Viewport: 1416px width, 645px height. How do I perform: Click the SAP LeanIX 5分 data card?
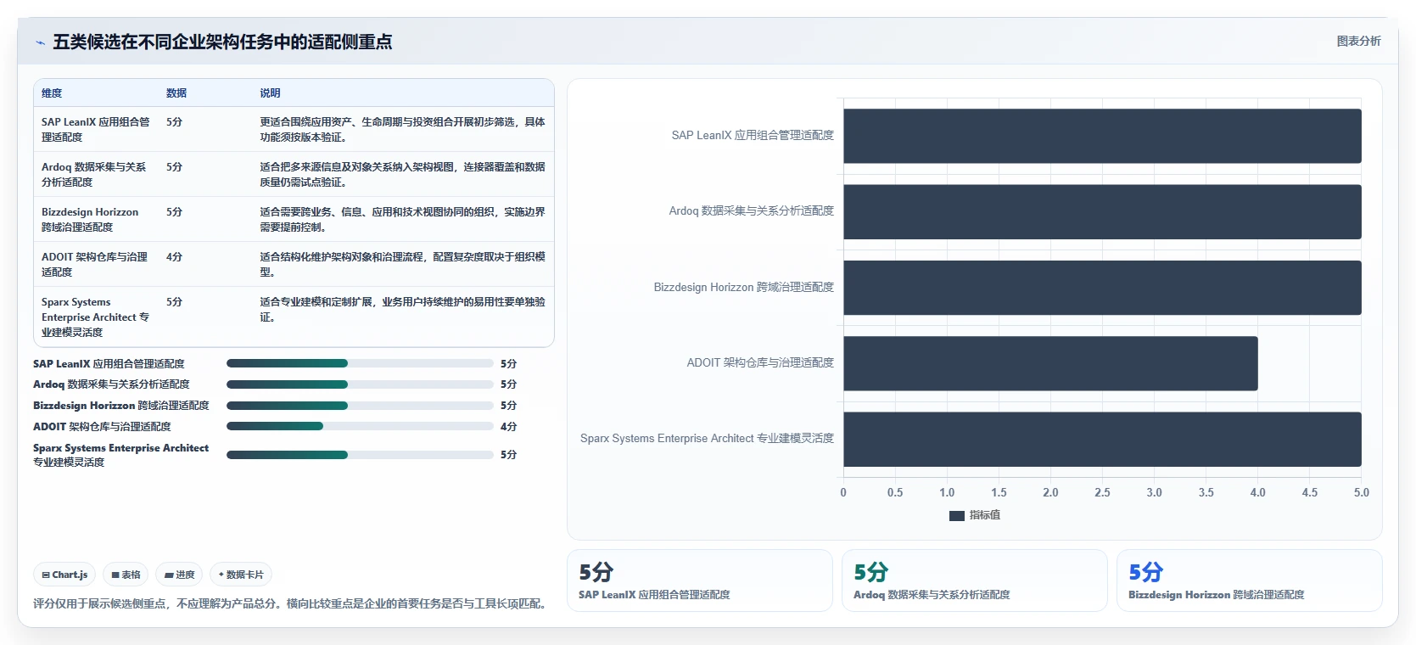(x=700, y=580)
